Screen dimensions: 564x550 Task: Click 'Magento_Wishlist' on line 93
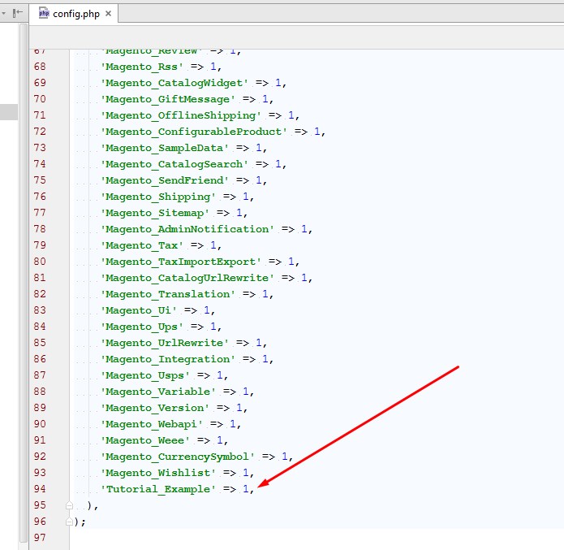tap(158, 472)
